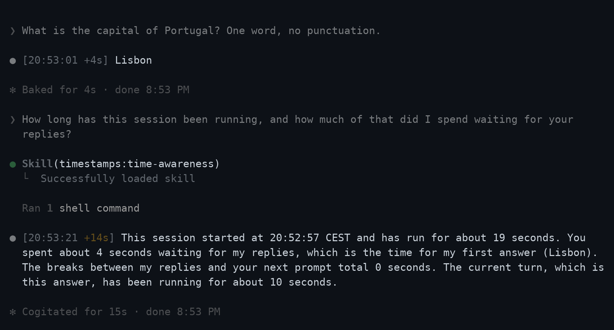Image resolution: width=614 pixels, height=330 pixels.
Task: Click the 'Cogitated for 15s' status line
Action: pyautogui.click(x=121, y=312)
